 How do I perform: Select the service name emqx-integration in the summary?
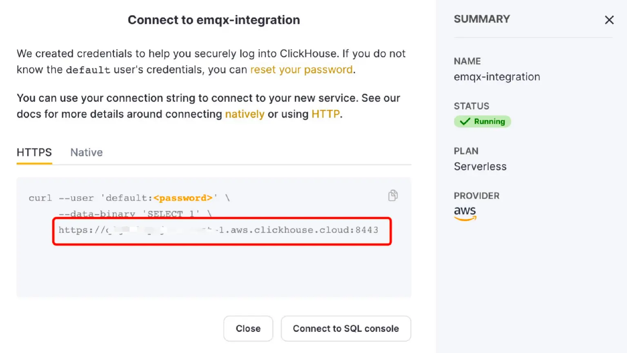(x=497, y=77)
